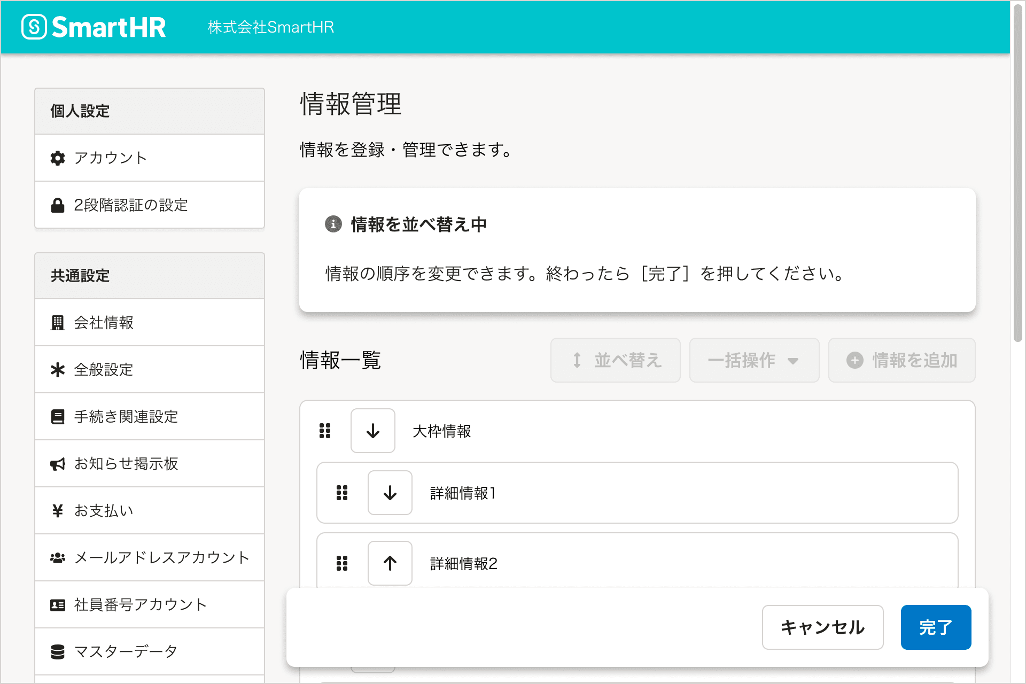
Task: Move 詳細情報2 up with its arrow button
Action: click(x=390, y=563)
